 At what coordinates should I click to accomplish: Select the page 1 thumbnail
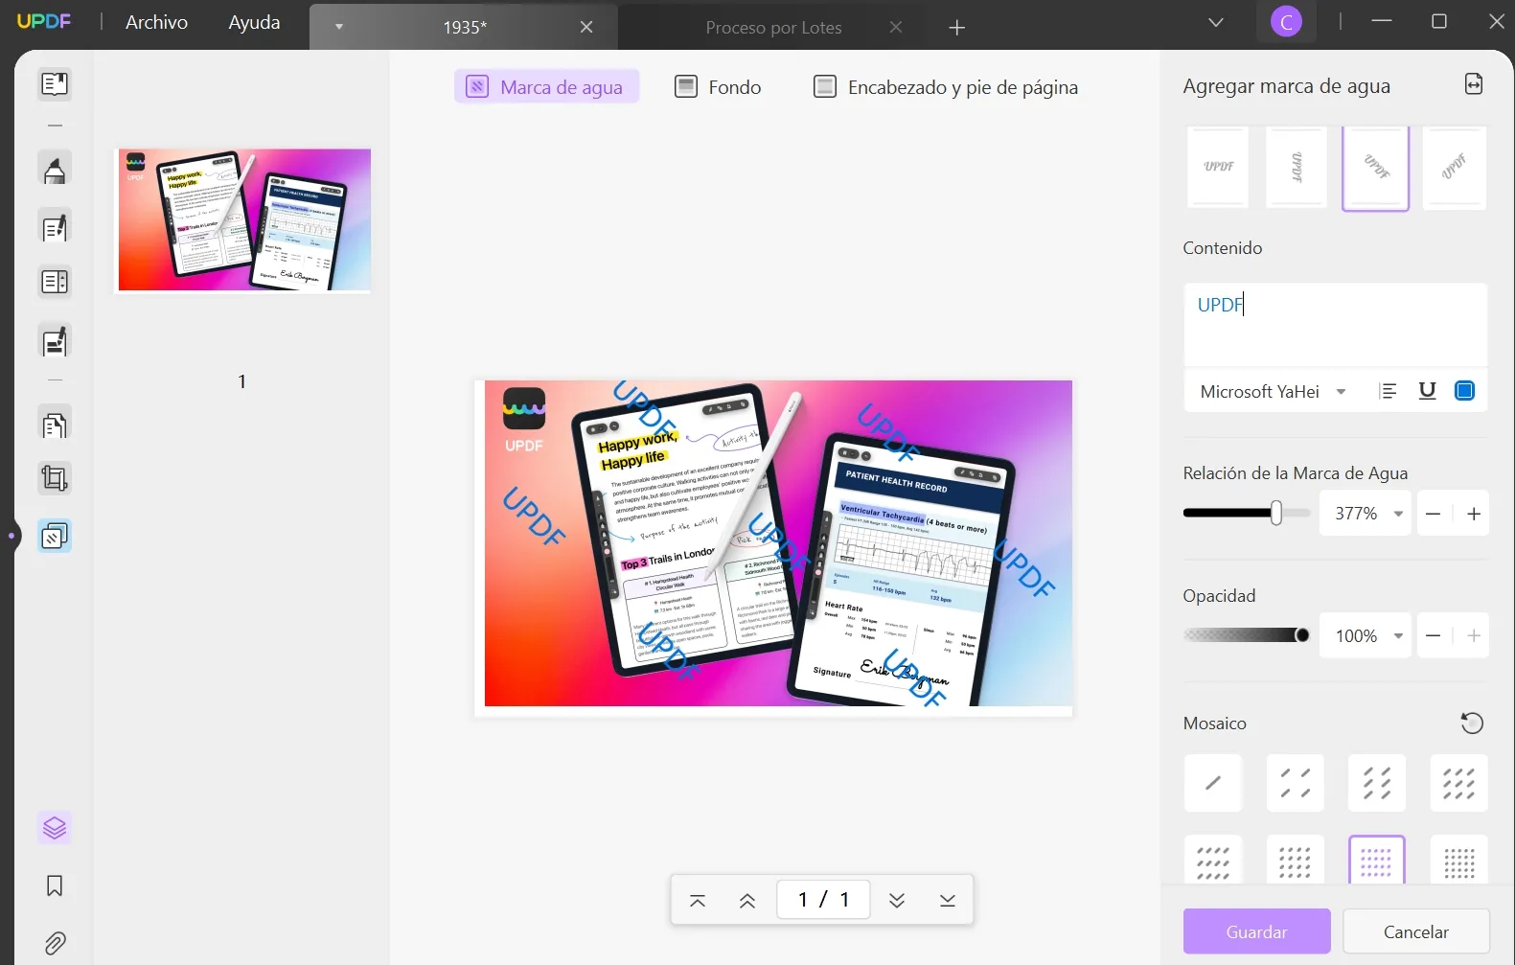click(x=243, y=219)
